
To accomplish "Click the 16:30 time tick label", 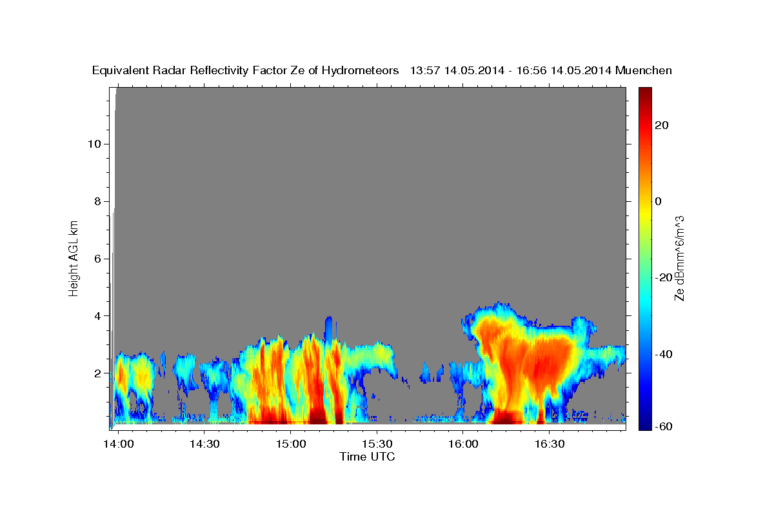I will 548,444.
